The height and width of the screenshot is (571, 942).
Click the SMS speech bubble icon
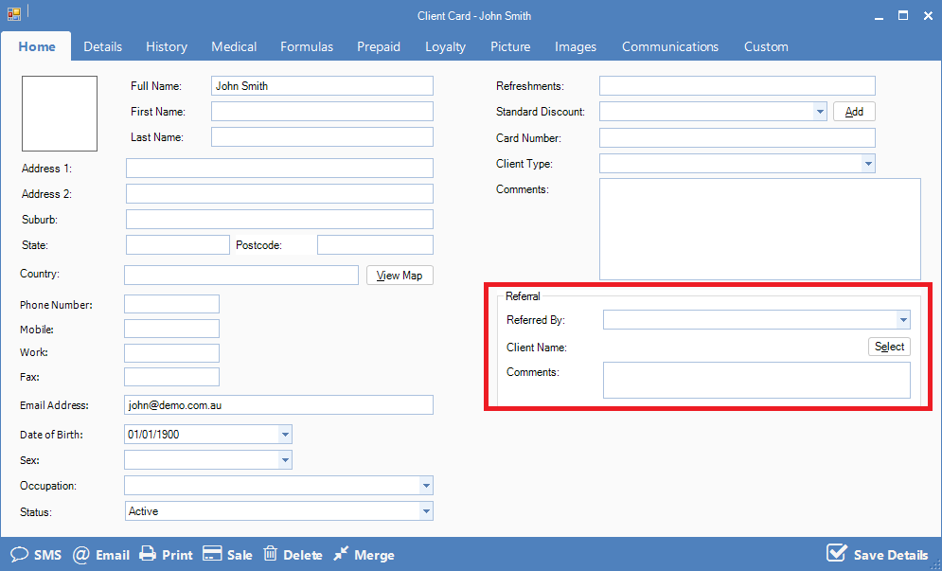[x=19, y=554]
